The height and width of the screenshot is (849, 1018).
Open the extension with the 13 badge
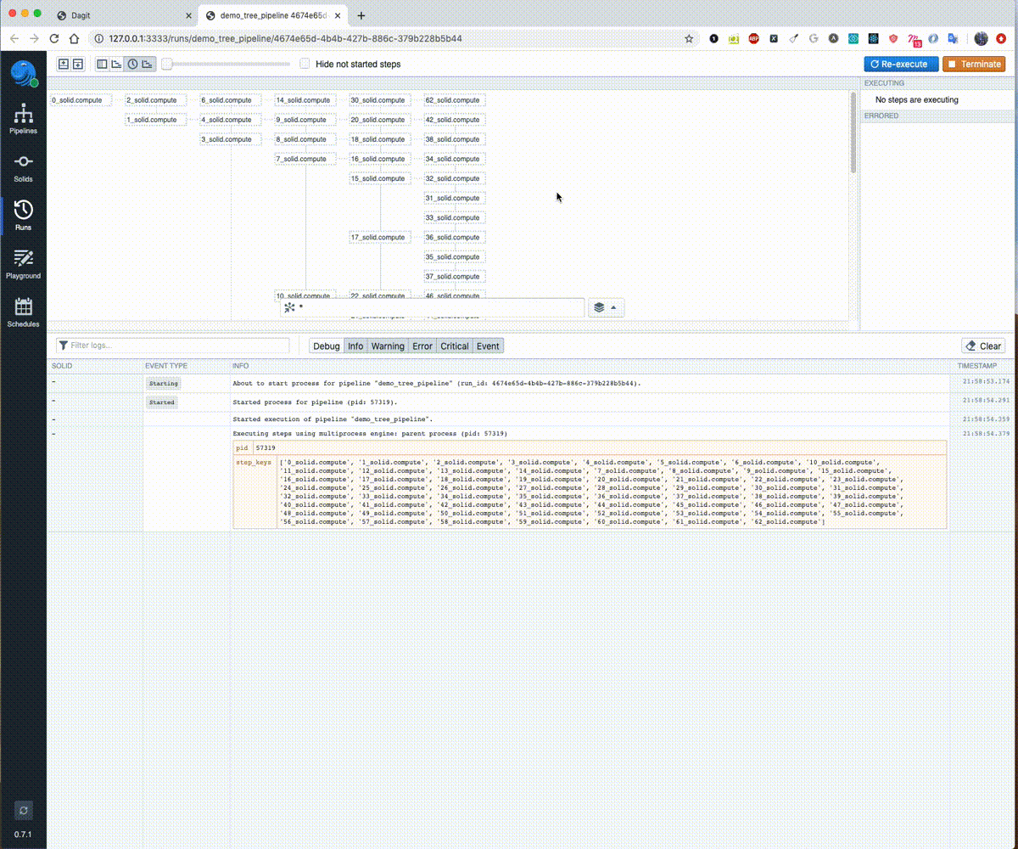(914, 39)
